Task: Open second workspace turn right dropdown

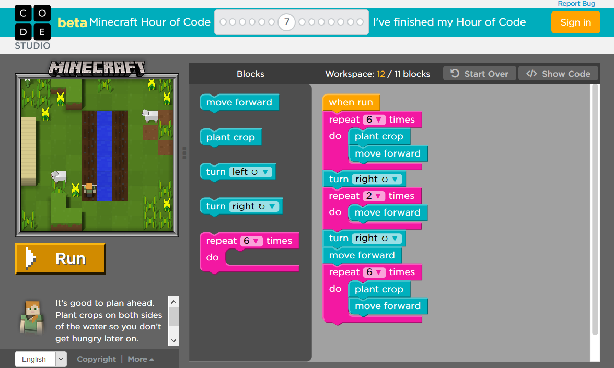Action: coord(377,238)
